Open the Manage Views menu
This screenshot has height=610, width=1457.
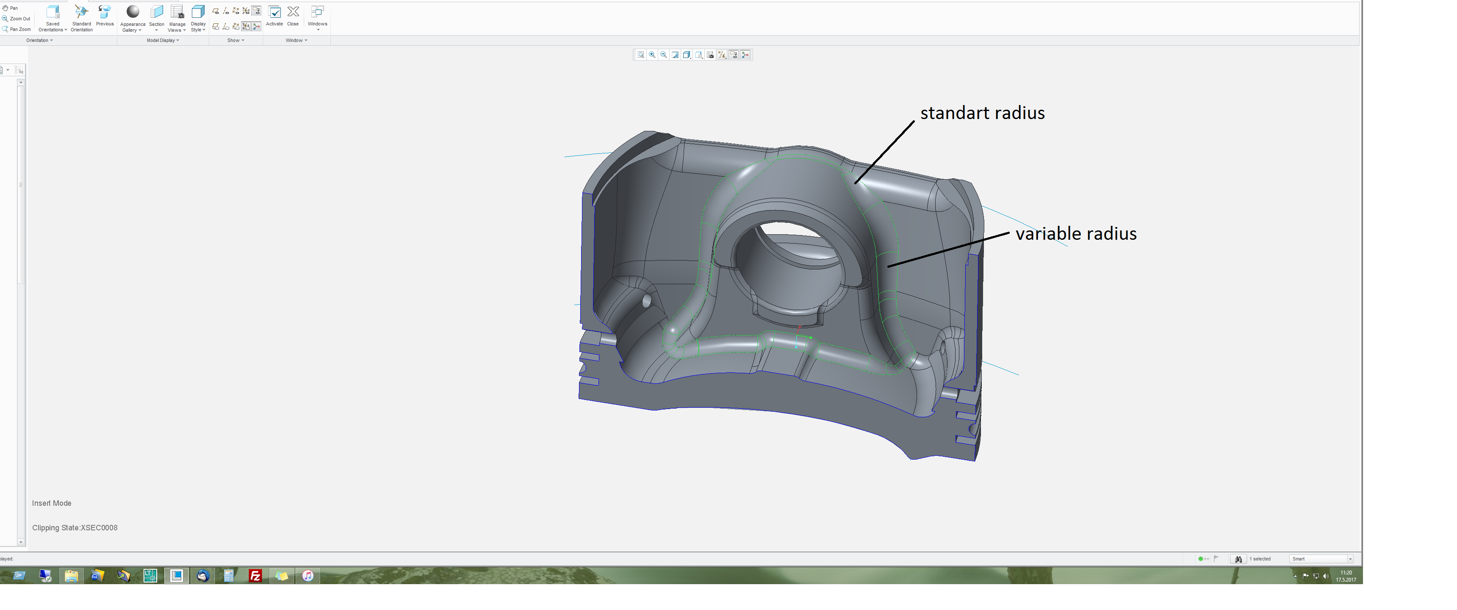[177, 18]
